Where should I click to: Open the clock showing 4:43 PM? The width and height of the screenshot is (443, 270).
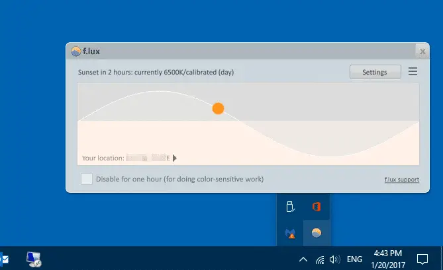(x=388, y=259)
